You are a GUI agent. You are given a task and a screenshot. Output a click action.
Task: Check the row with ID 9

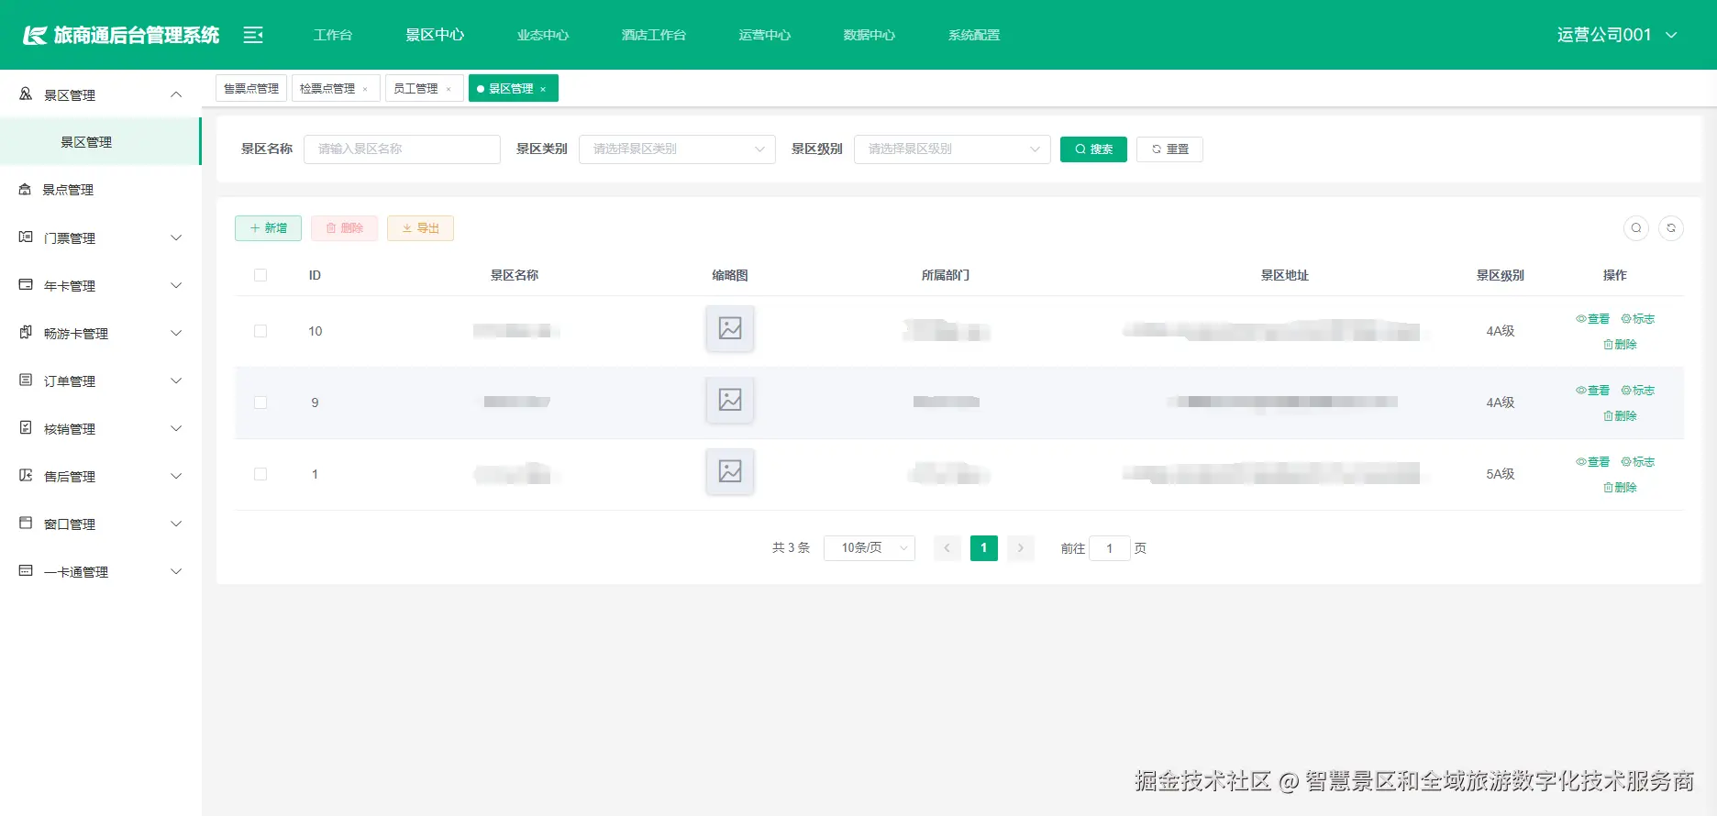[260, 402]
